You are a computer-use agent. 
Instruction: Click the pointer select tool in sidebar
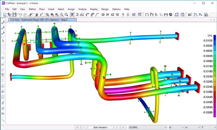click(x=3, y=40)
